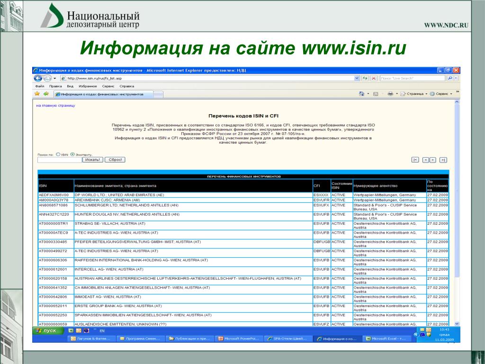Click the AREXIMBANK CJSC; ARMENIA row text

click(107, 200)
